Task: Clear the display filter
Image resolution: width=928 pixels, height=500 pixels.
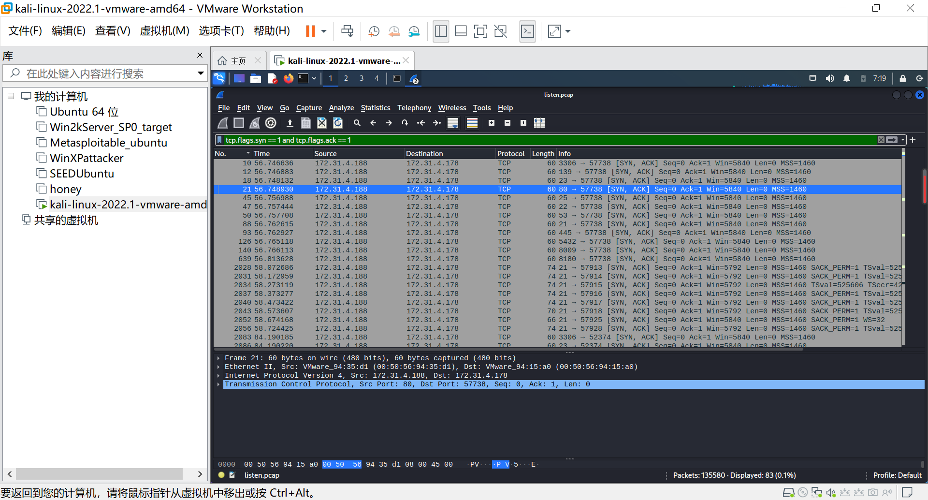Action: click(x=881, y=140)
